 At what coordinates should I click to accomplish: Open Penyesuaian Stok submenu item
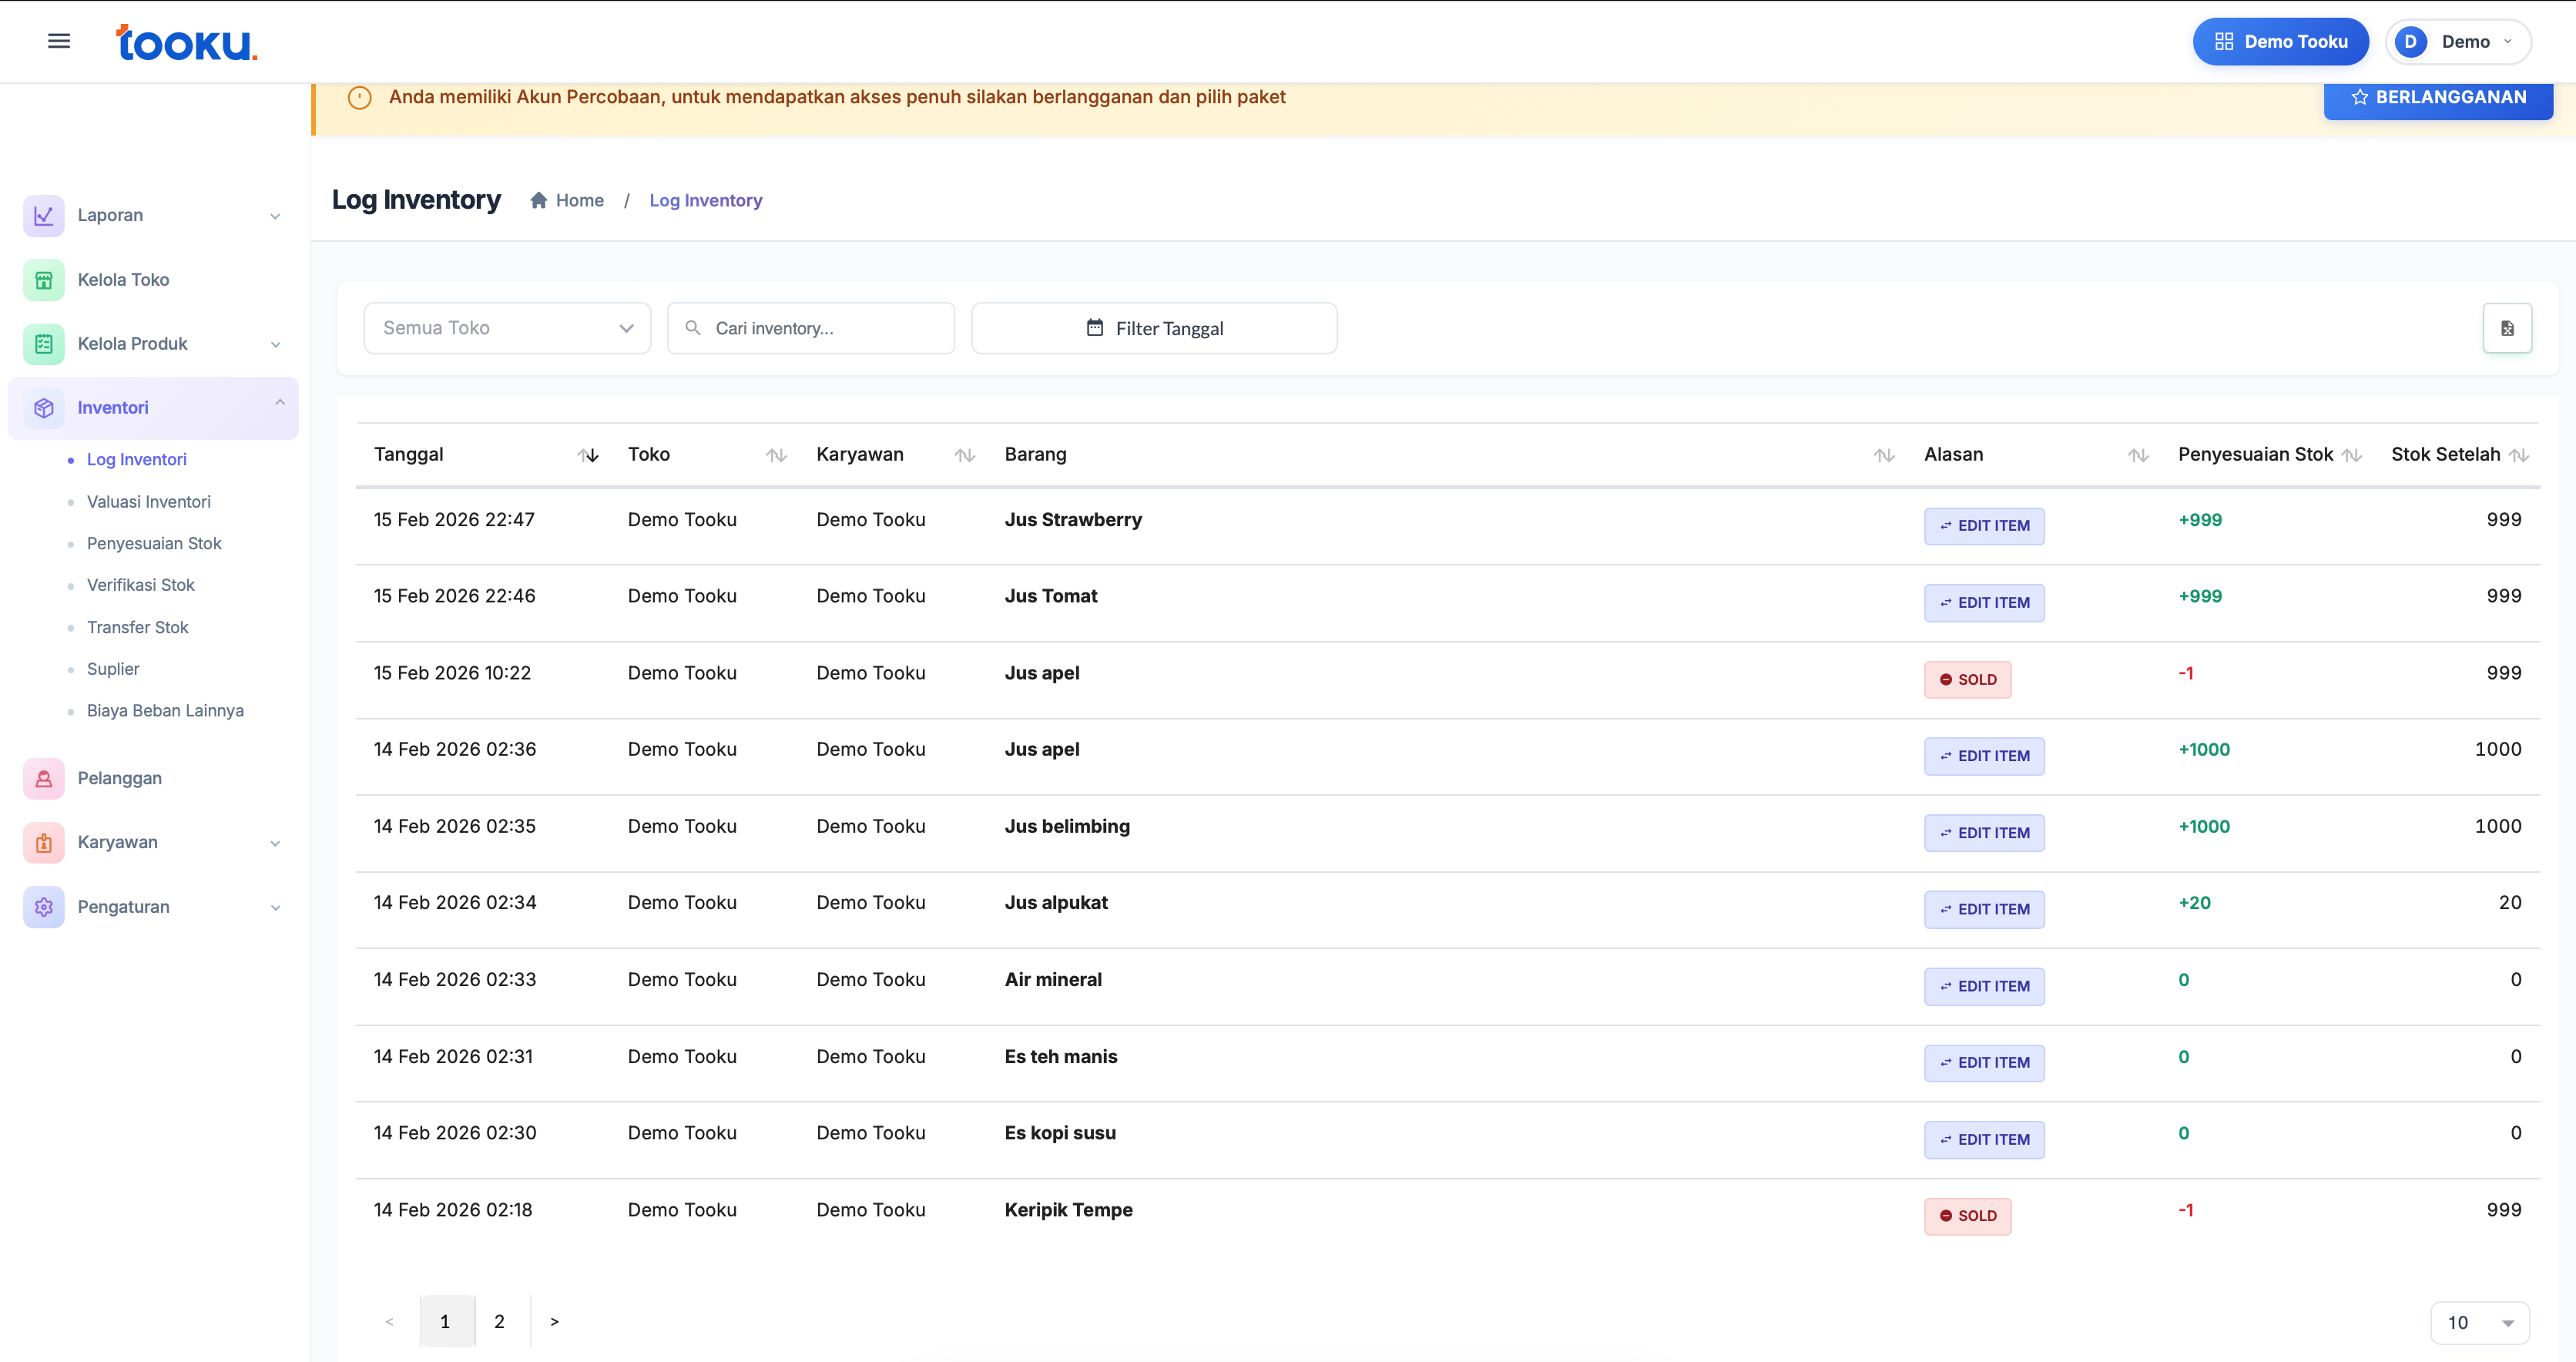[x=154, y=543]
